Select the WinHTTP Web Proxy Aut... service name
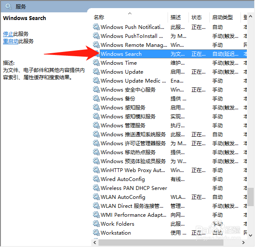255x247 pixels. click(133, 170)
